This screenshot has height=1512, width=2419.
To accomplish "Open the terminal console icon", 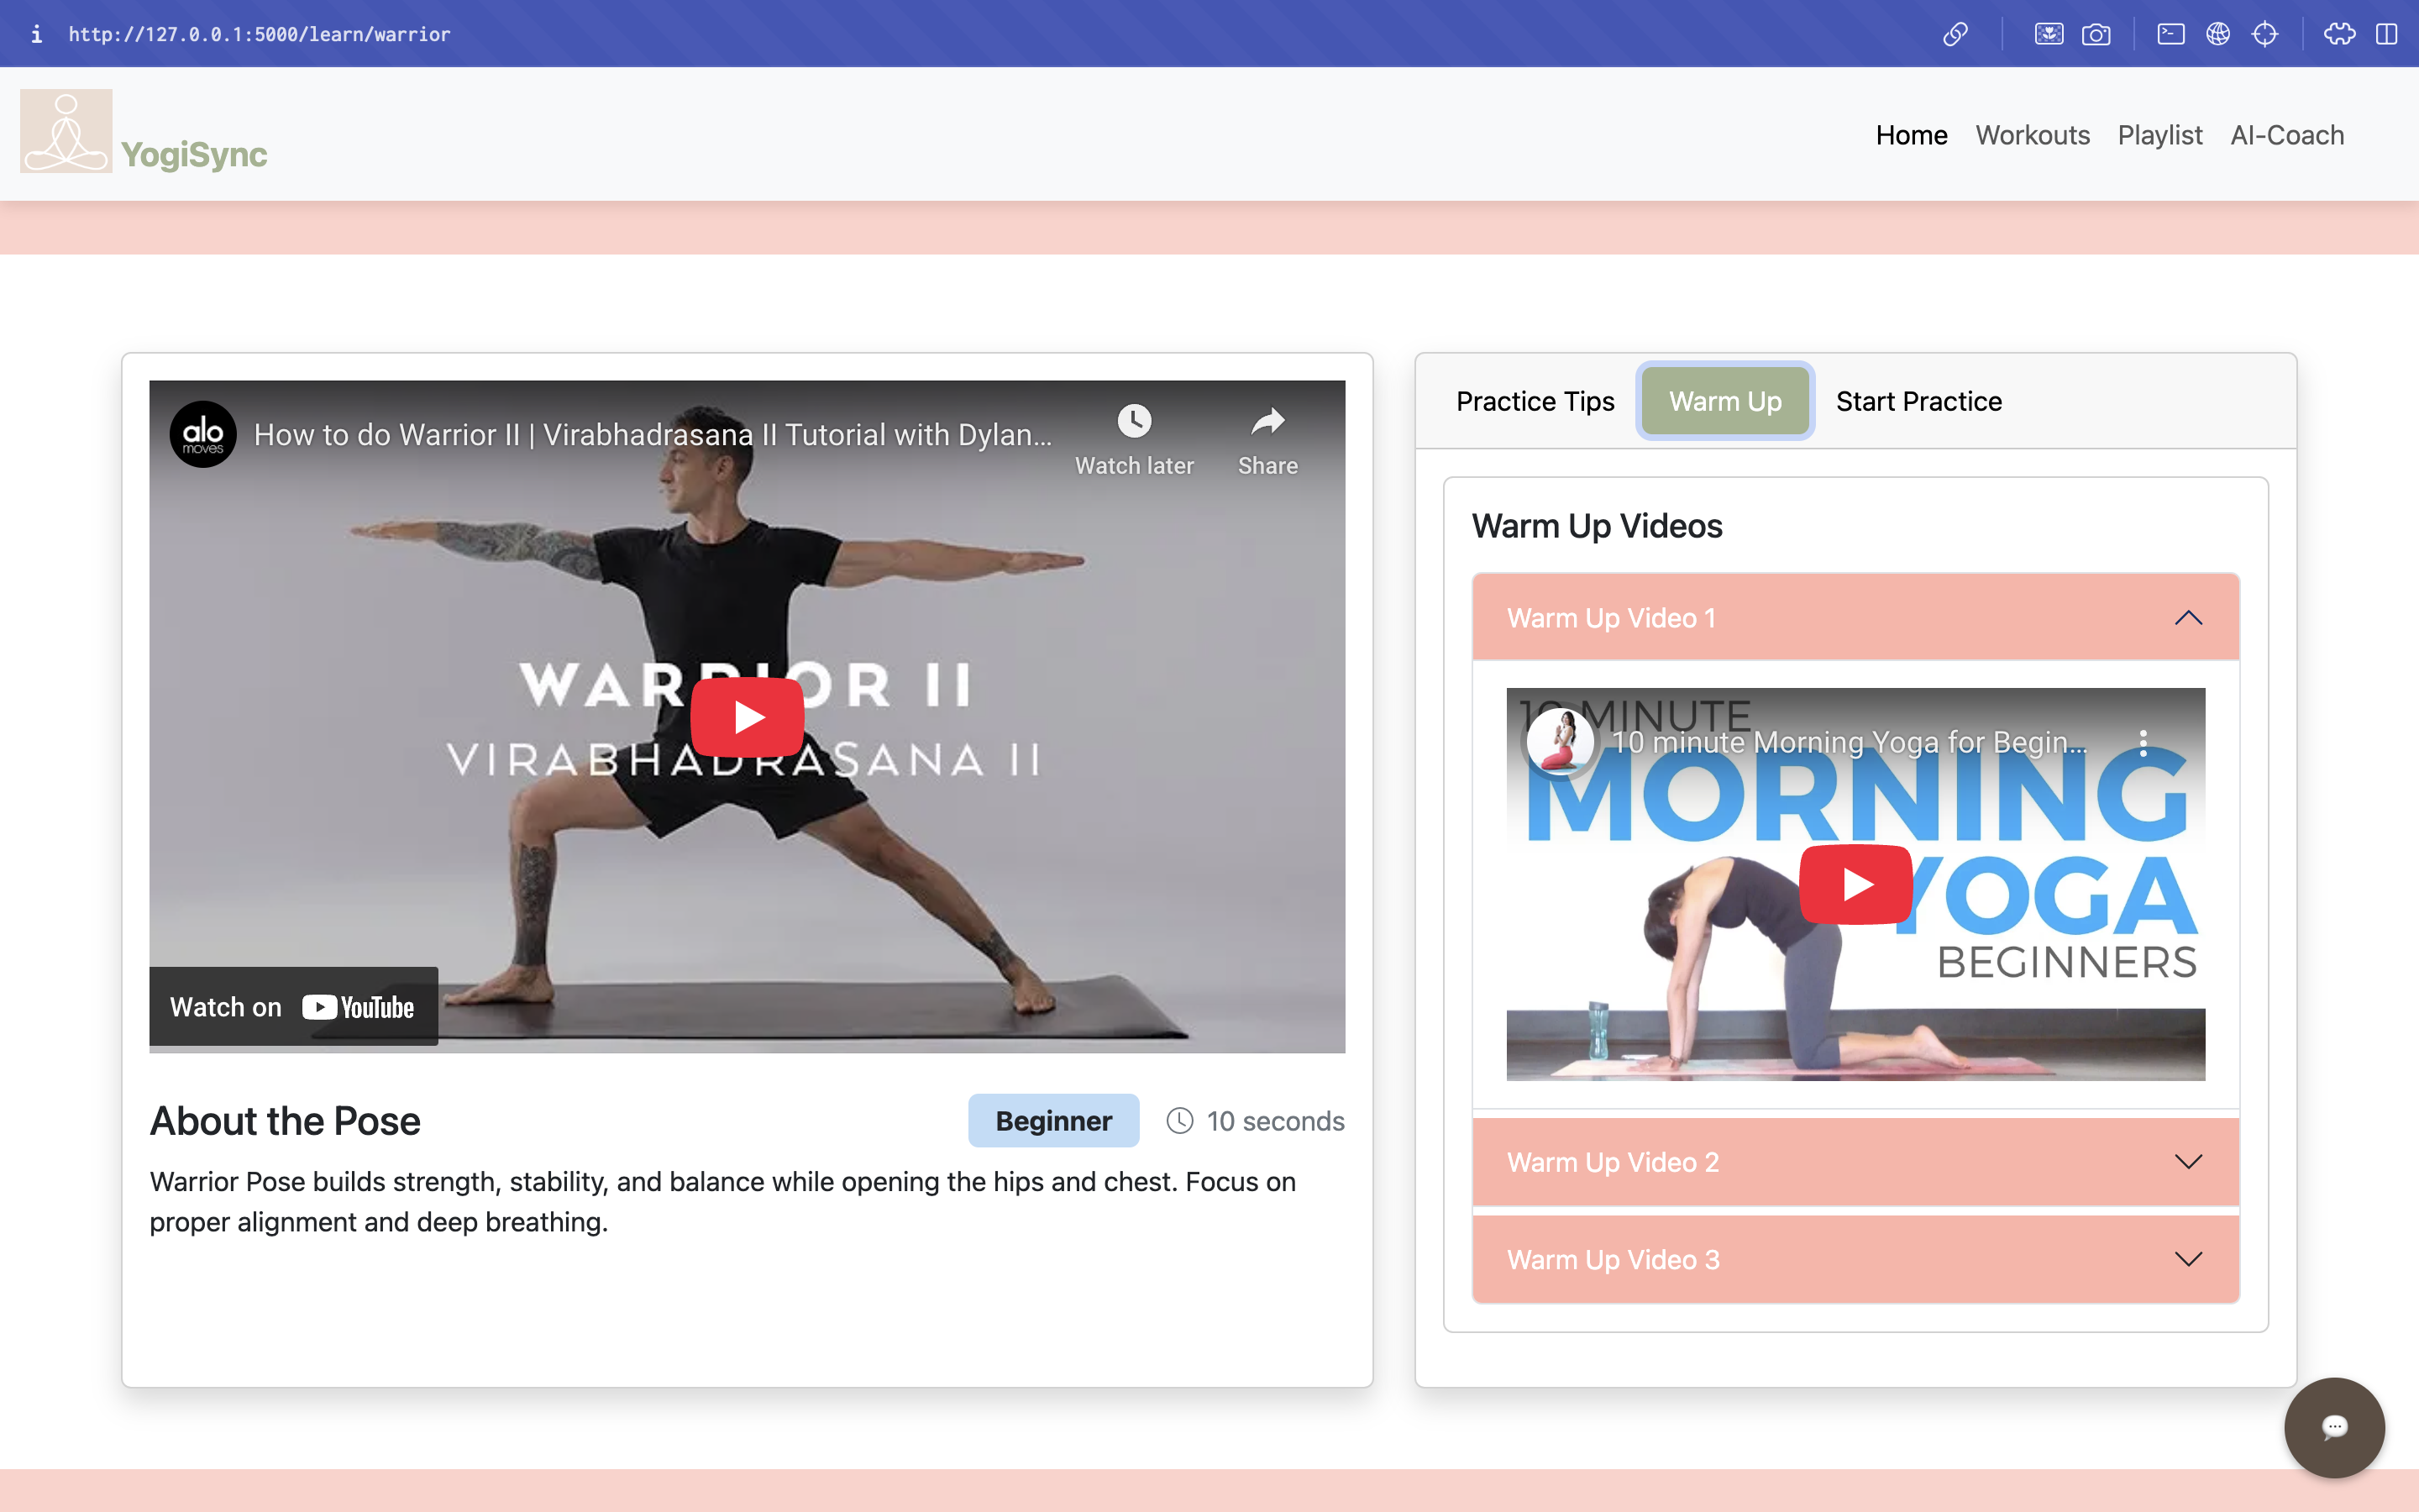I will click(2170, 34).
